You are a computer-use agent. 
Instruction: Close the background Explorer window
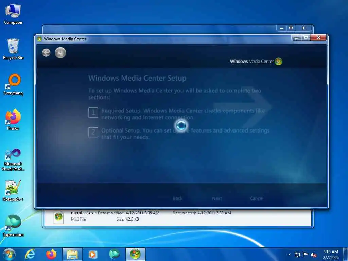tap(304, 28)
